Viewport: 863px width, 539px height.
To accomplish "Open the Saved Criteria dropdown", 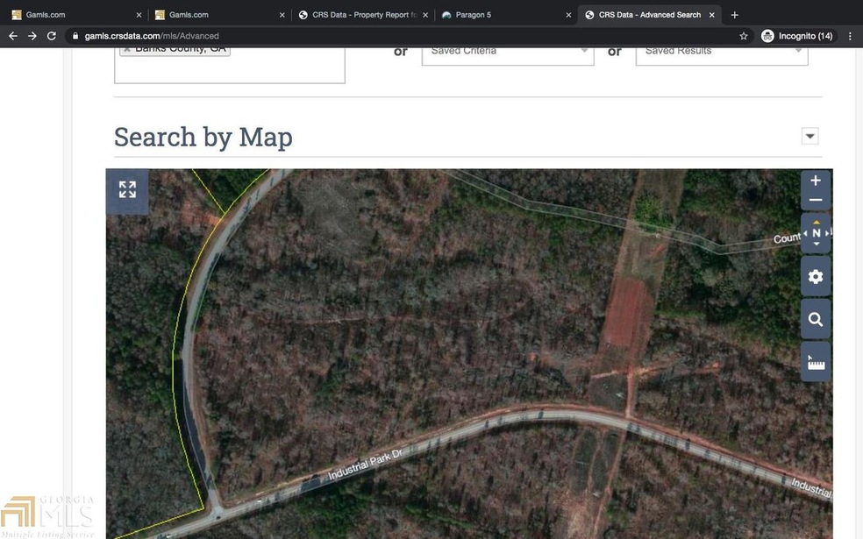I will pos(508,51).
